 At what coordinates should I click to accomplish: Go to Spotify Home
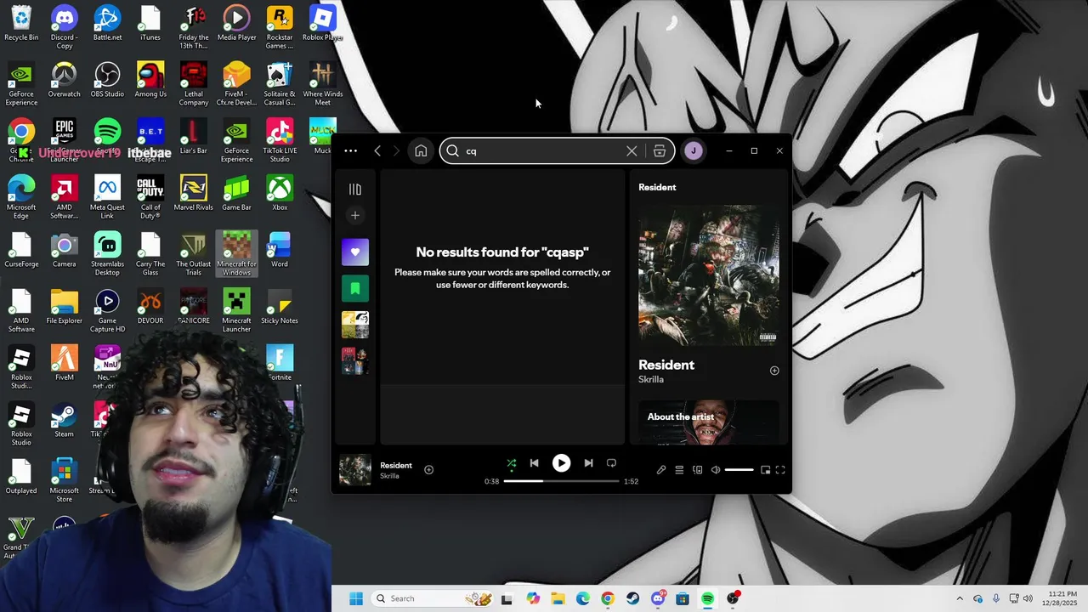[x=421, y=151]
